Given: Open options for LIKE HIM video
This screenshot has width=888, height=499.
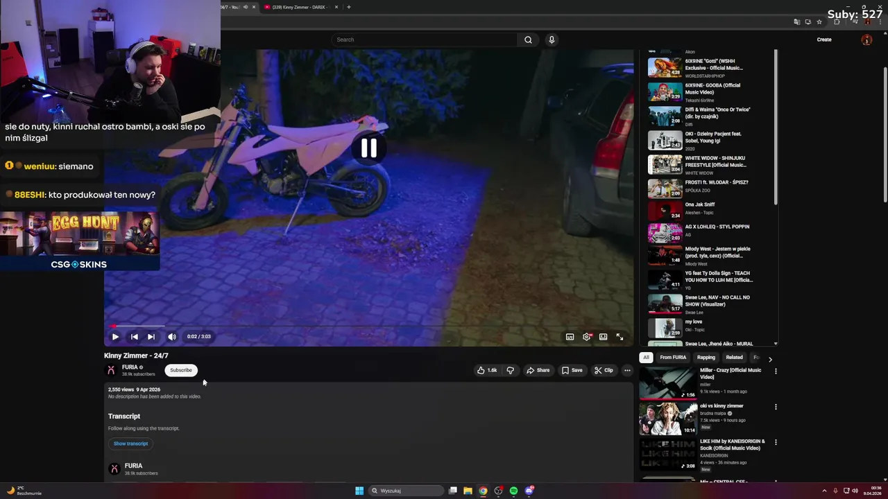Looking at the screenshot, I should [776, 442].
